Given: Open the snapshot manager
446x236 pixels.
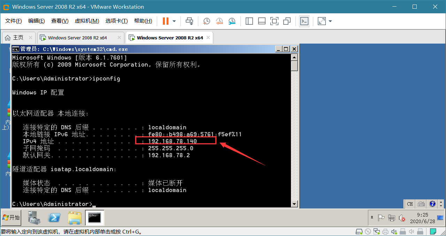Looking at the screenshot, I should click(232, 21).
